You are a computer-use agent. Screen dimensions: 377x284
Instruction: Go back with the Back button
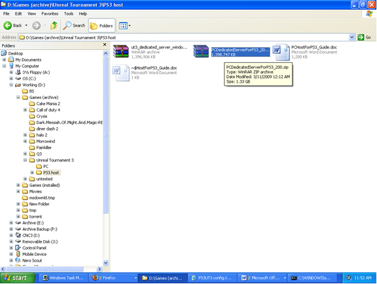[12, 26]
